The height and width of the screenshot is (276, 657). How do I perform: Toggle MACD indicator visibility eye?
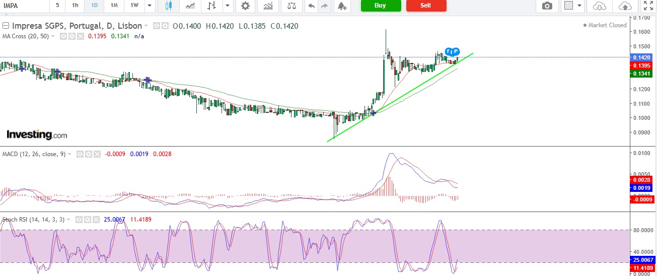[x=80, y=154]
